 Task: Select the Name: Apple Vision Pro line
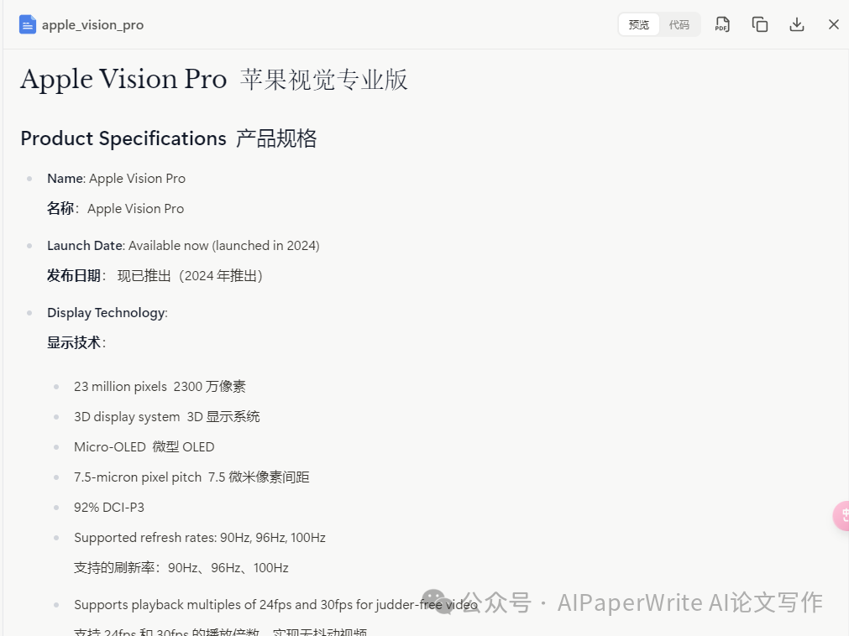point(117,179)
